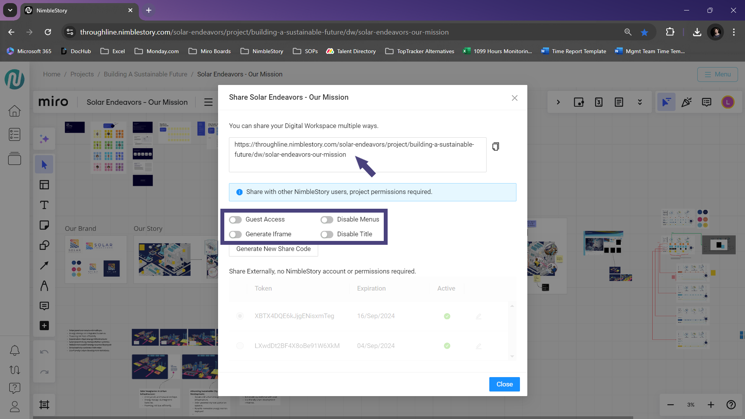This screenshot has height=419, width=745.
Task: Click the Miro AI sparkle icon
Action: (x=44, y=139)
